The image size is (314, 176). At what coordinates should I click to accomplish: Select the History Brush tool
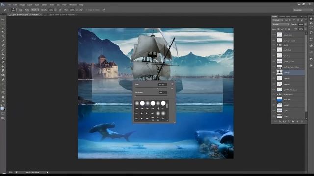(3, 58)
